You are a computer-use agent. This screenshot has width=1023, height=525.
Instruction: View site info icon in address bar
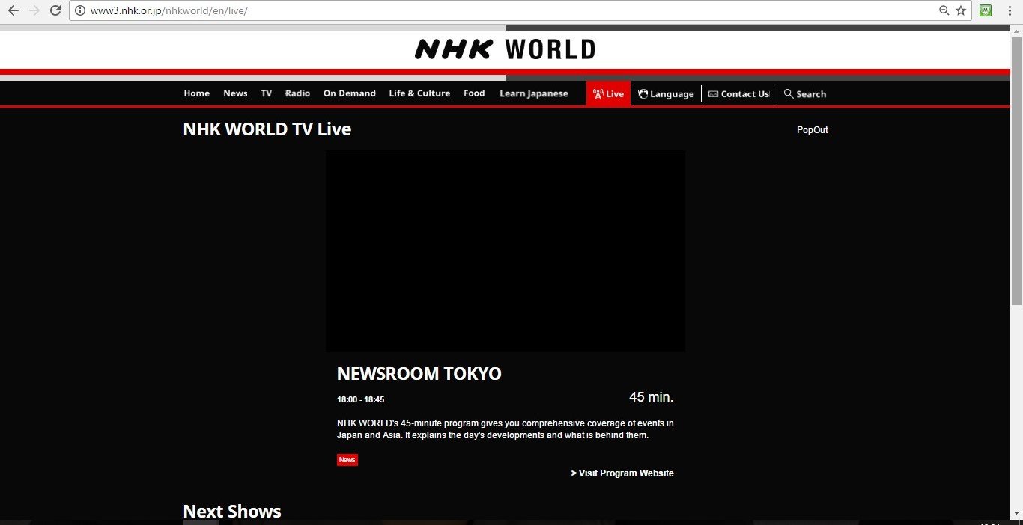80,10
